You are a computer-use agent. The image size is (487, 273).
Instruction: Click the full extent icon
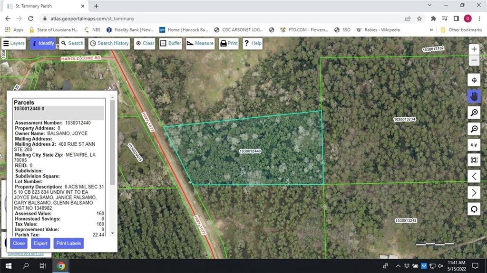coord(474,160)
